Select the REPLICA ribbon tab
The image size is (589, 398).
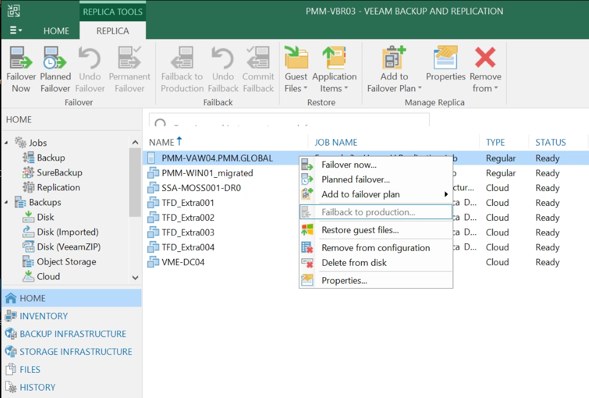113,31
